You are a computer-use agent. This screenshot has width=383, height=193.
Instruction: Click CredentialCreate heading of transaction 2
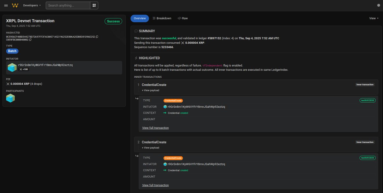(154, 142)
